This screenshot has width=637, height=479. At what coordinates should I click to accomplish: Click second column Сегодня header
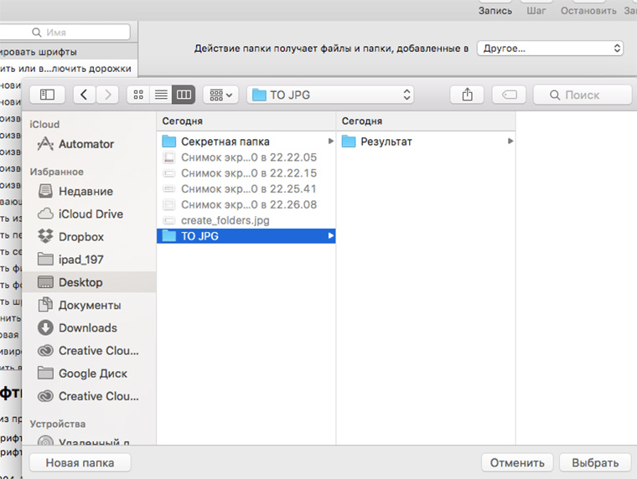(x=426, y=121)
